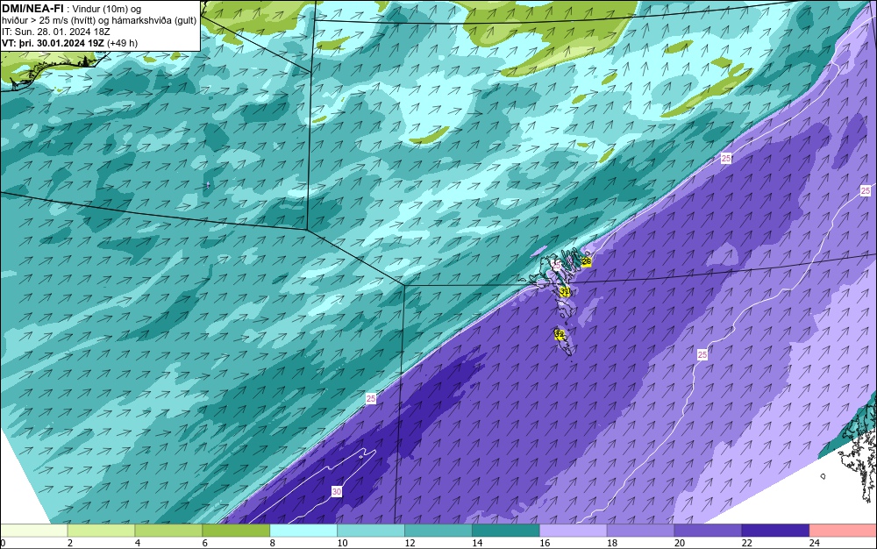The height and width of the screenshot is (549, 877).
Task: Select the 6–8 m/s olive green legend swatch
Action: coord(236,531)
